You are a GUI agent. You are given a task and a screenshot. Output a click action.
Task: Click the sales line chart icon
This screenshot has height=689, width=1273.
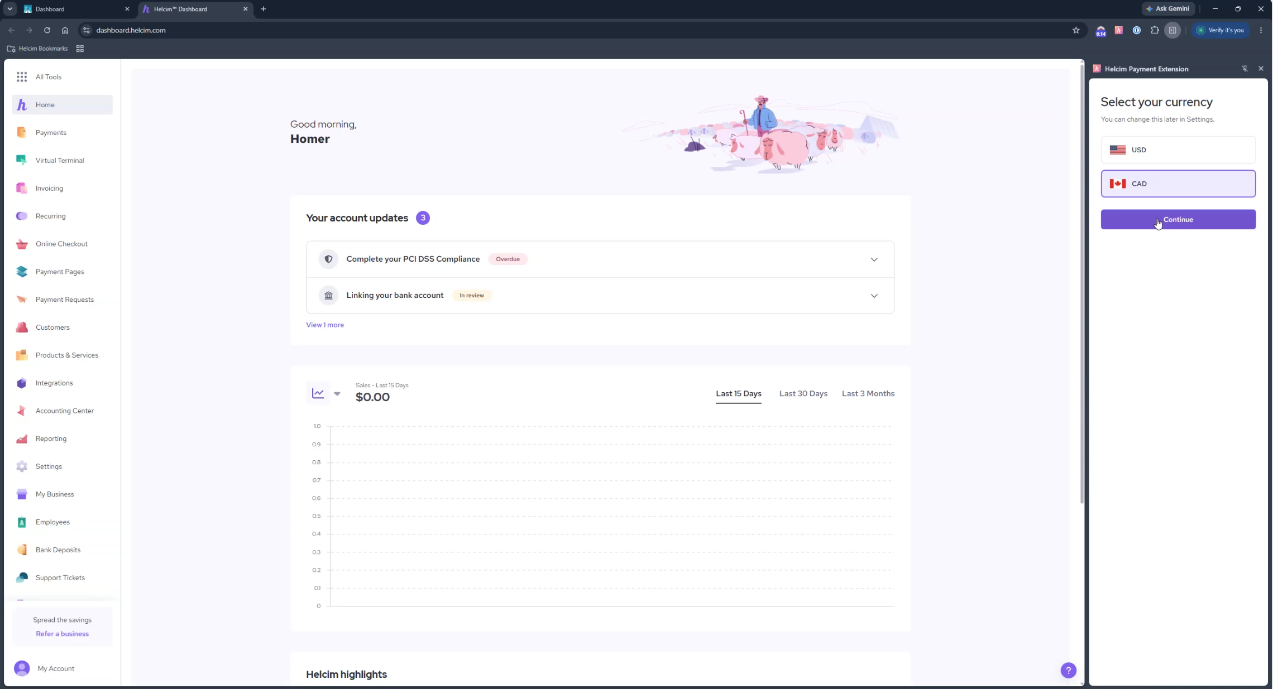[318, 393]
